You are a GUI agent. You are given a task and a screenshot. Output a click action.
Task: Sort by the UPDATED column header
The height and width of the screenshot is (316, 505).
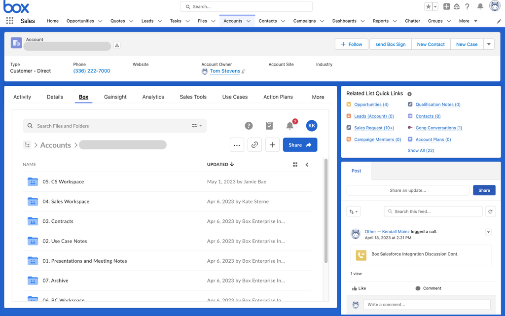[220, 165]
